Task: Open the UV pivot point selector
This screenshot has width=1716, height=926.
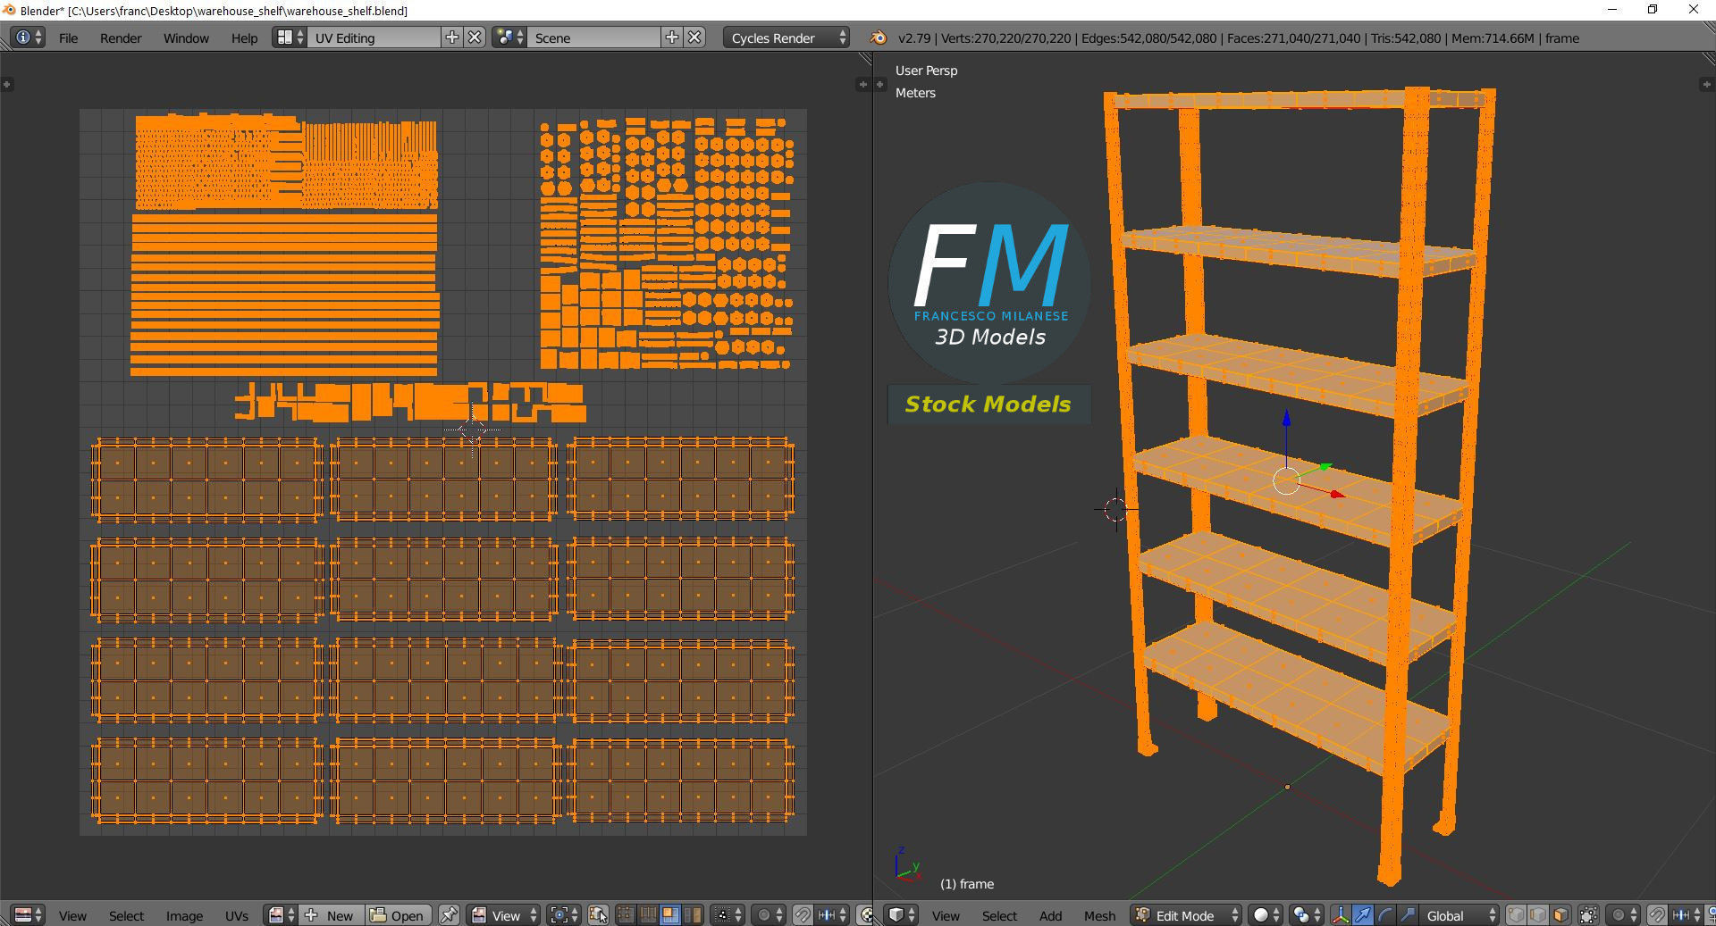Action: 565,915
